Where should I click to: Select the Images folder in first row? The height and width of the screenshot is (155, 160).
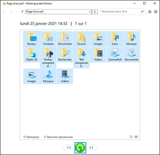pos(98,39)
